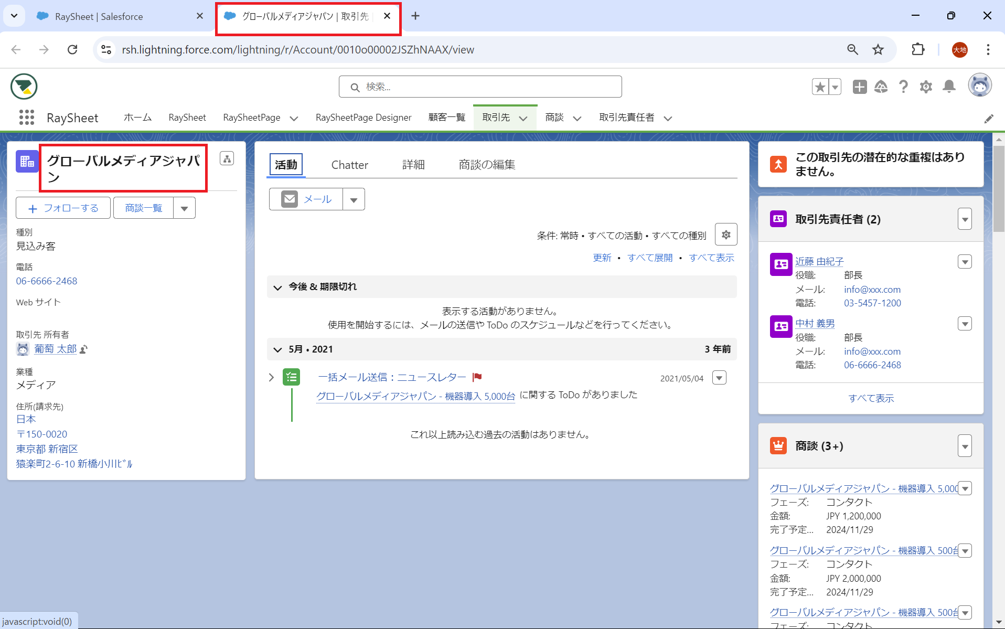Switch to the 詳細 tab

point(413,165)
